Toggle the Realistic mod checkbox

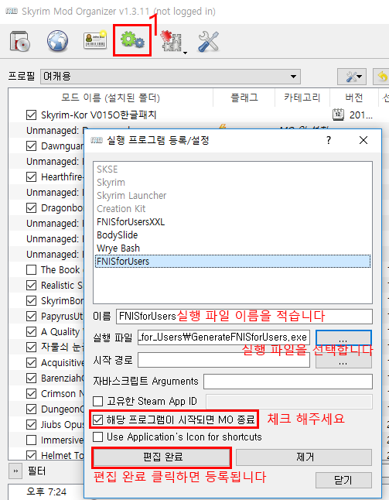(31, 285)
